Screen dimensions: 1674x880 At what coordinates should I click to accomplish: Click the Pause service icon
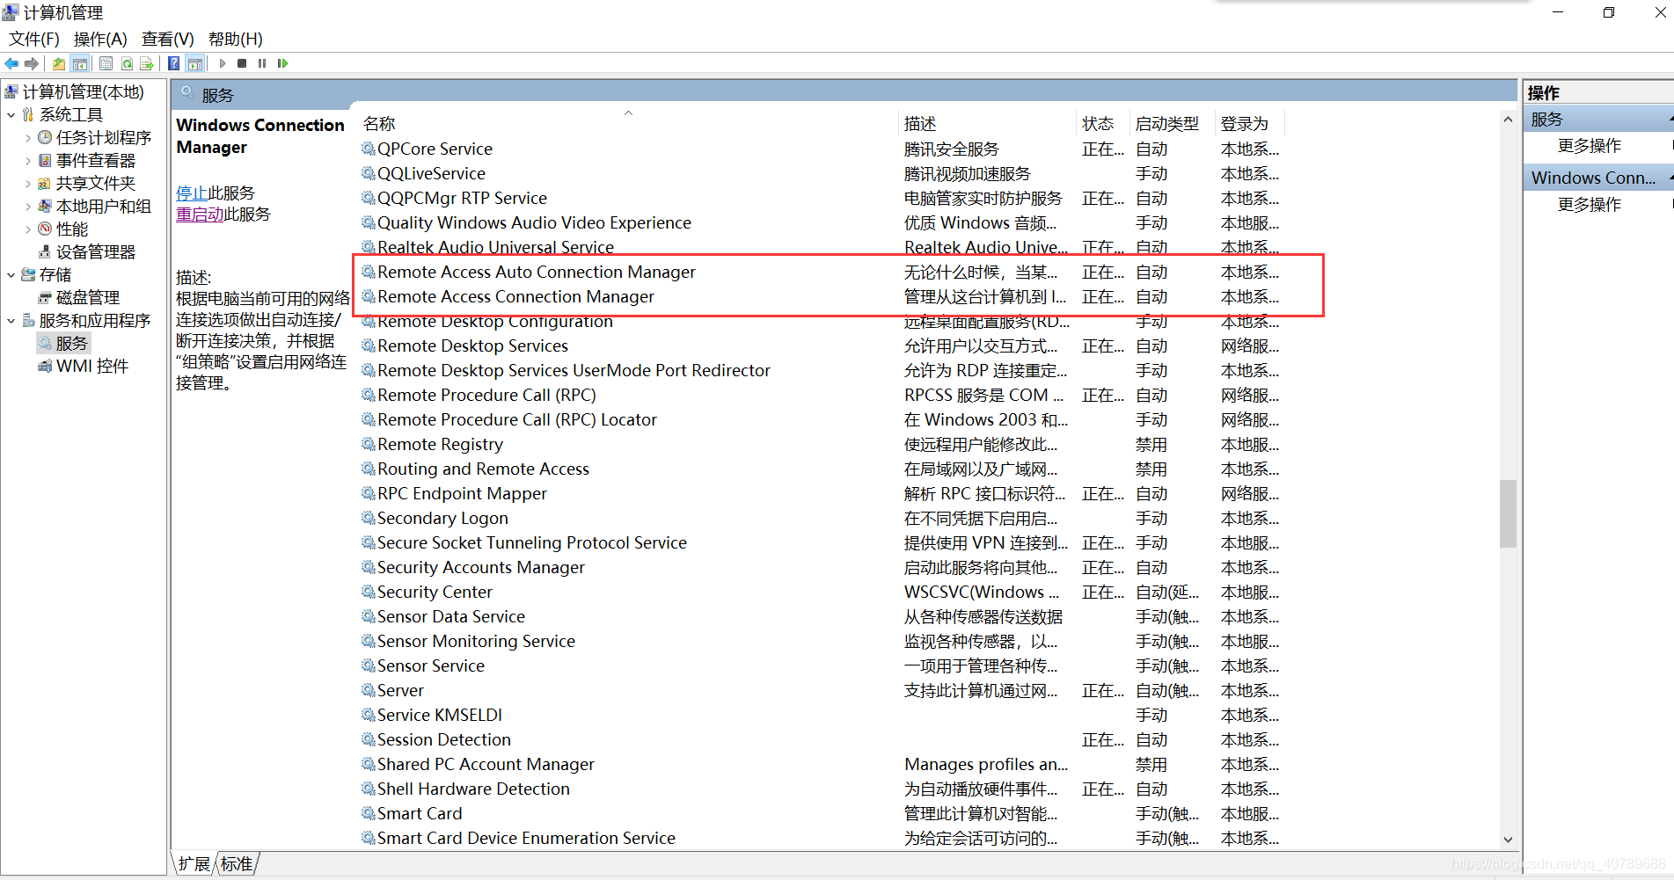(x=262, y=63)
